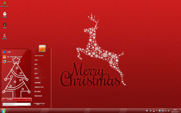Click the magnifier icon in Start search box
Image resolution: width=181 pixels, height=113 pixels.
coord(29,104)
